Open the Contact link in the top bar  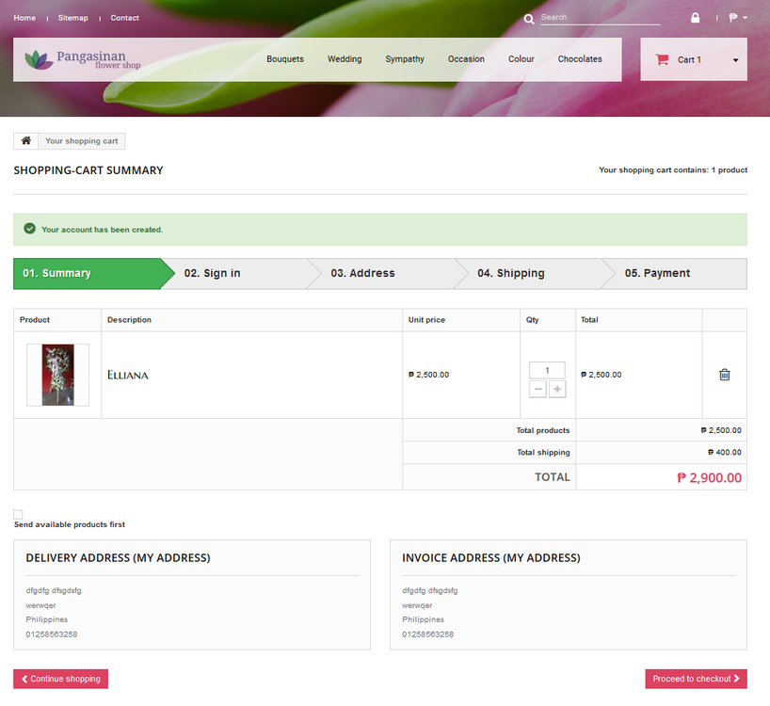124,17
